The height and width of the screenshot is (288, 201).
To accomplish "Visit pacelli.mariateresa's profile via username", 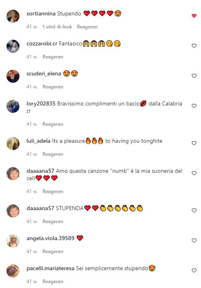I will pyautogui.click(x=50, y=269).
